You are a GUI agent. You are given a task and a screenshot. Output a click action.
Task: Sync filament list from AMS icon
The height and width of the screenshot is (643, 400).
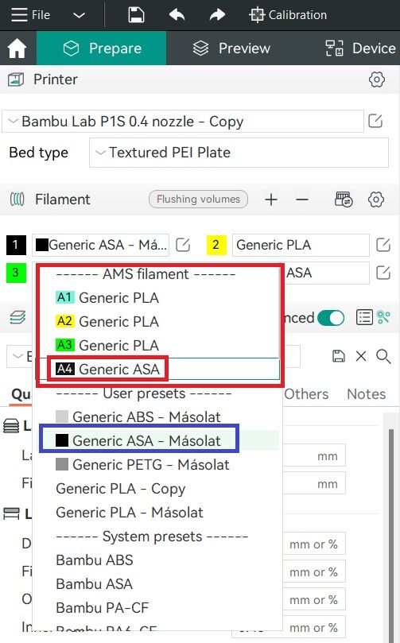344,199
